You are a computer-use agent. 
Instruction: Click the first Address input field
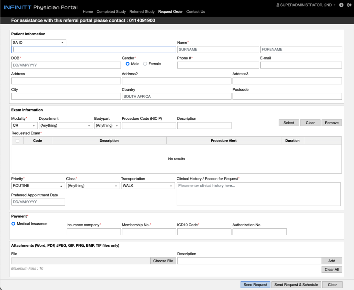coord(66,81)
